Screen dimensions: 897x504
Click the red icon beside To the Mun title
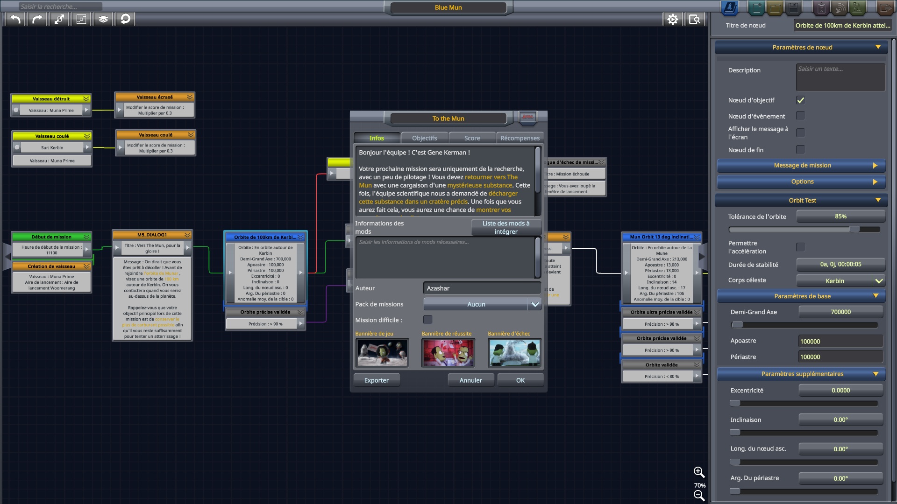527,117
